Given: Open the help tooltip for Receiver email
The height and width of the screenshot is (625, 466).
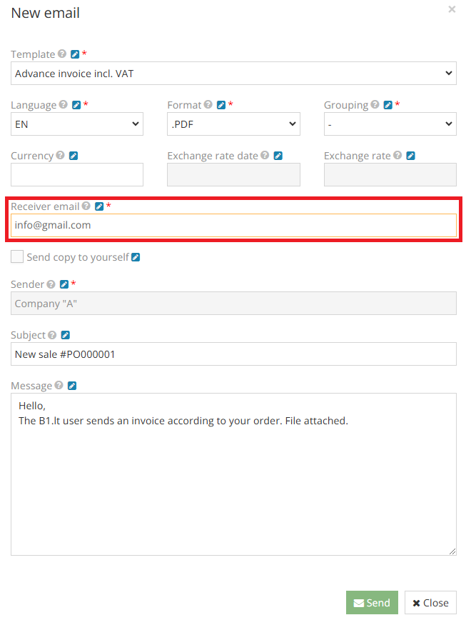Looking at the screenshot, I should (85, 206).
